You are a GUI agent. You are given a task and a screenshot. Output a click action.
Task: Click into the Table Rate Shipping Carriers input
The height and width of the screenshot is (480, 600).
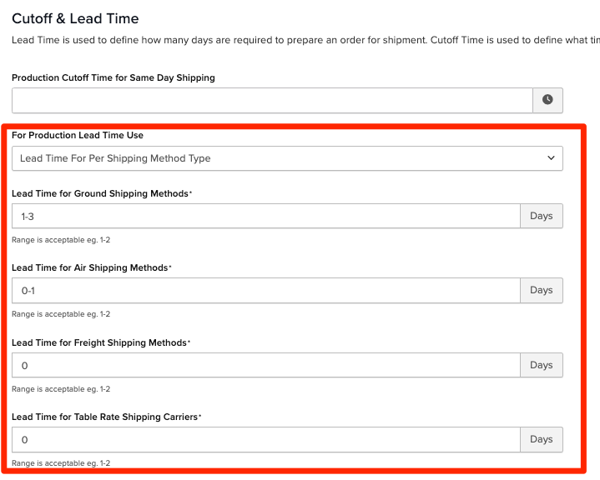[266, 439]
